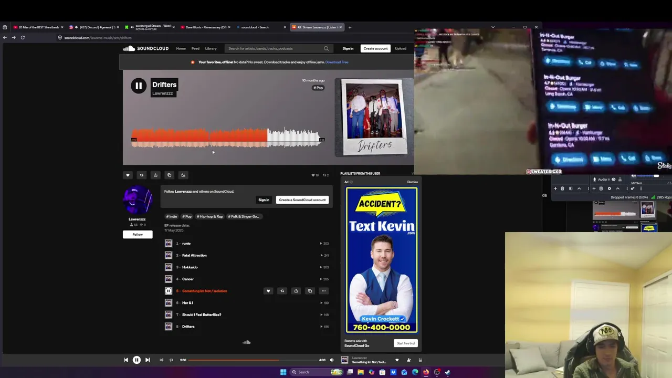This screenshot has width=672, height=378.
Task: Toggle shuffle in the bottom player
Action: point(161,360)
